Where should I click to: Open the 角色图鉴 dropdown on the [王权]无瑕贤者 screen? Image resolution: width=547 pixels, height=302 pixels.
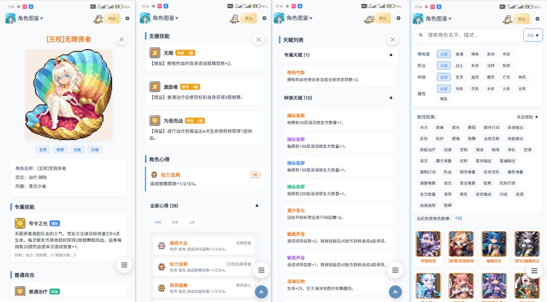click(x=30, y=18)
